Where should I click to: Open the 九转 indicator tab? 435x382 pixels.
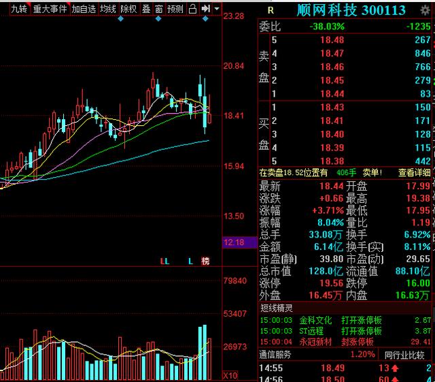coord(19,9)
